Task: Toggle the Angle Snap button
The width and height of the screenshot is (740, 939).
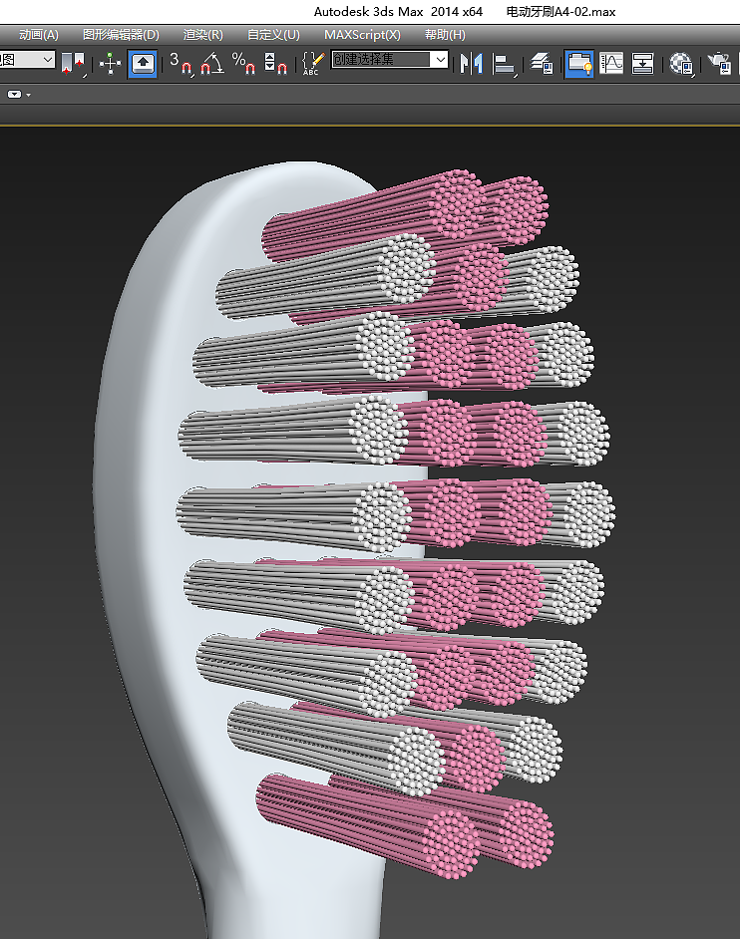Action: (x=212, y=64)
